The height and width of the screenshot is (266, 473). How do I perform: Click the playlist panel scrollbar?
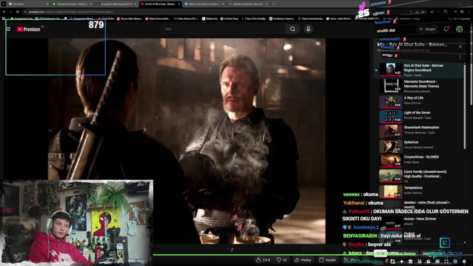click(465, 107)
